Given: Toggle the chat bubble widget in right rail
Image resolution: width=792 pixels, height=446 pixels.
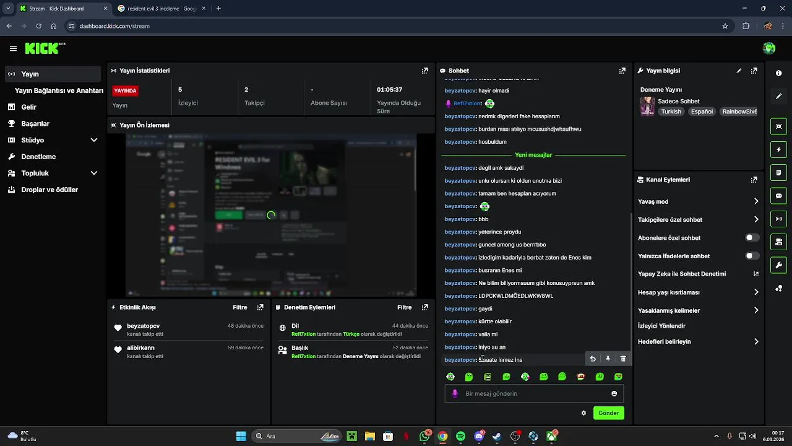Looking at the screenshot, I should [x=778, y=196].
